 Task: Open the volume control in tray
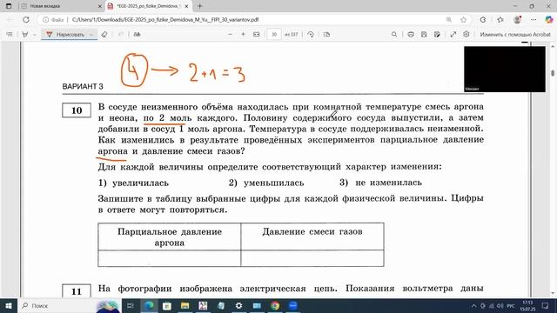pyautogui.click(x=500, y=305)
